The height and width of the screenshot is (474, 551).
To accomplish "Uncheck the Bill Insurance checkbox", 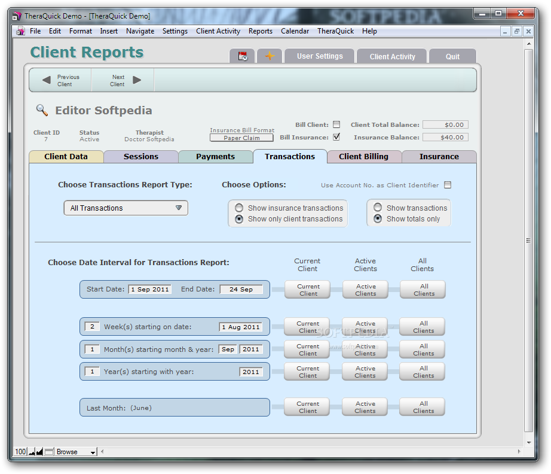I will point(336,137).
